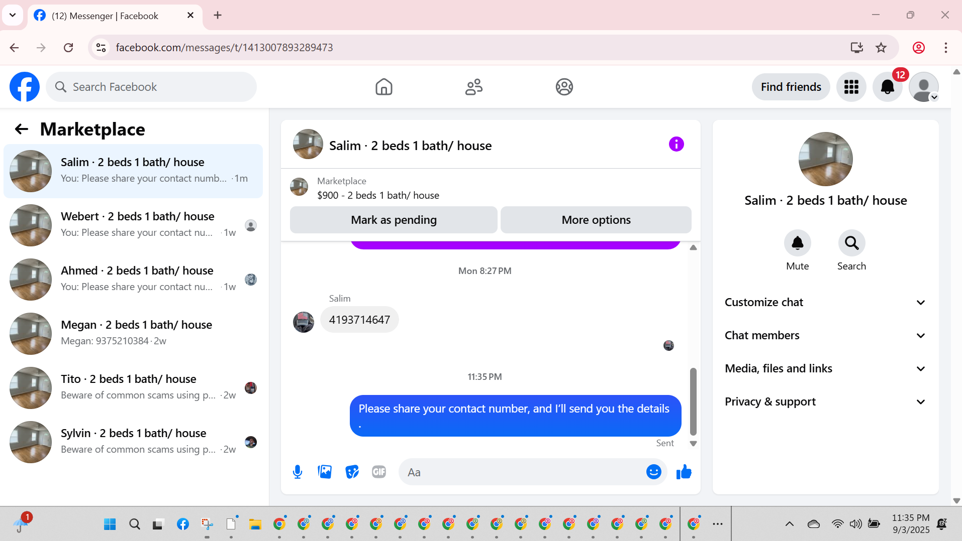
Task: Close the Messenger browser tab
Action: (x=190, y=15)
